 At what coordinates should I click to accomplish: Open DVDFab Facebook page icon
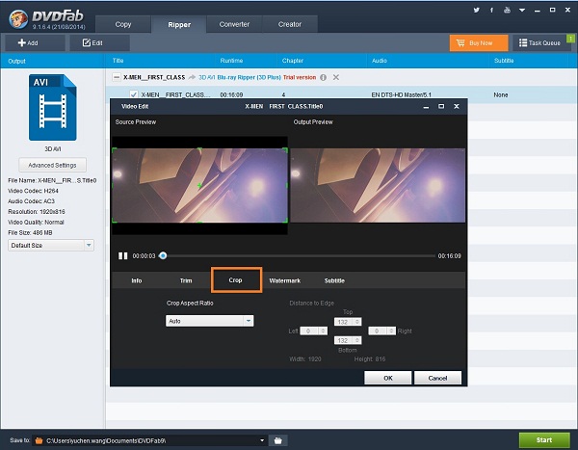[491, 10]
